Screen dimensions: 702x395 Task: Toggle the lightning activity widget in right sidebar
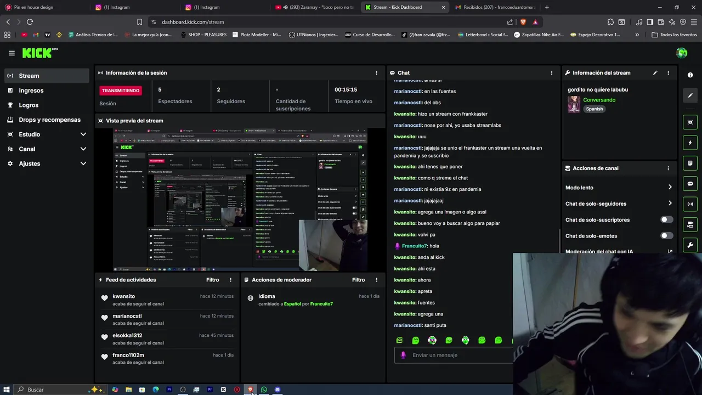point(690,143)
